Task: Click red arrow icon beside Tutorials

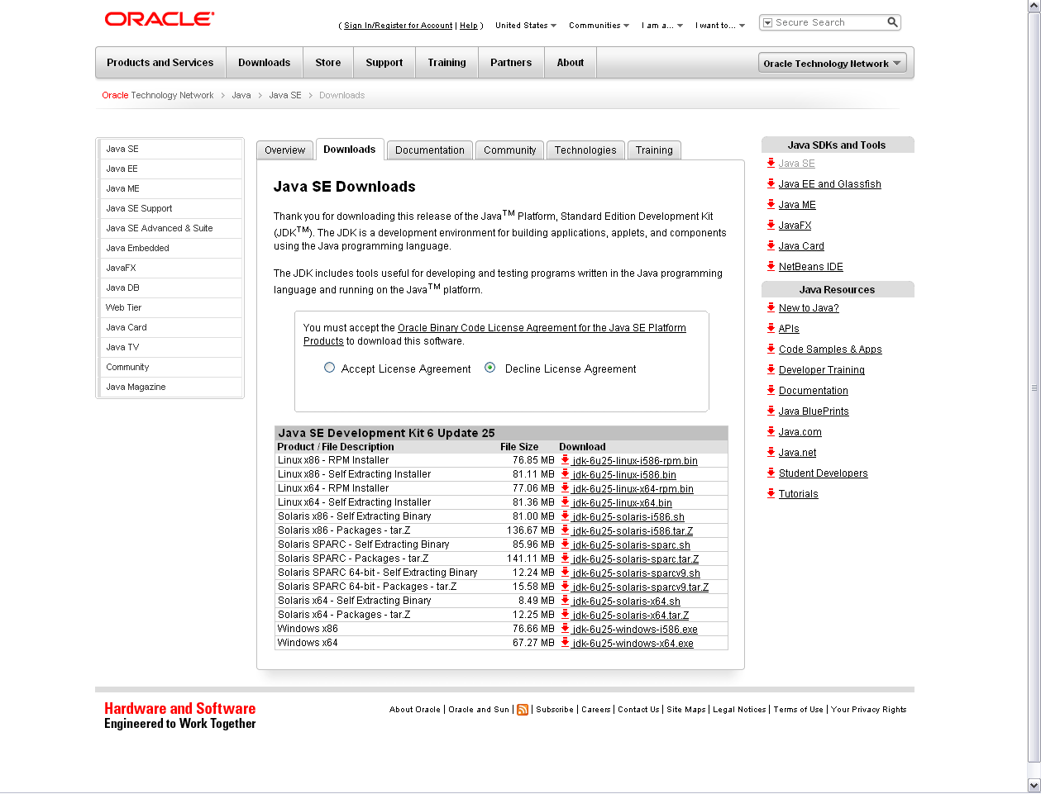Action: tap(771, 493)
